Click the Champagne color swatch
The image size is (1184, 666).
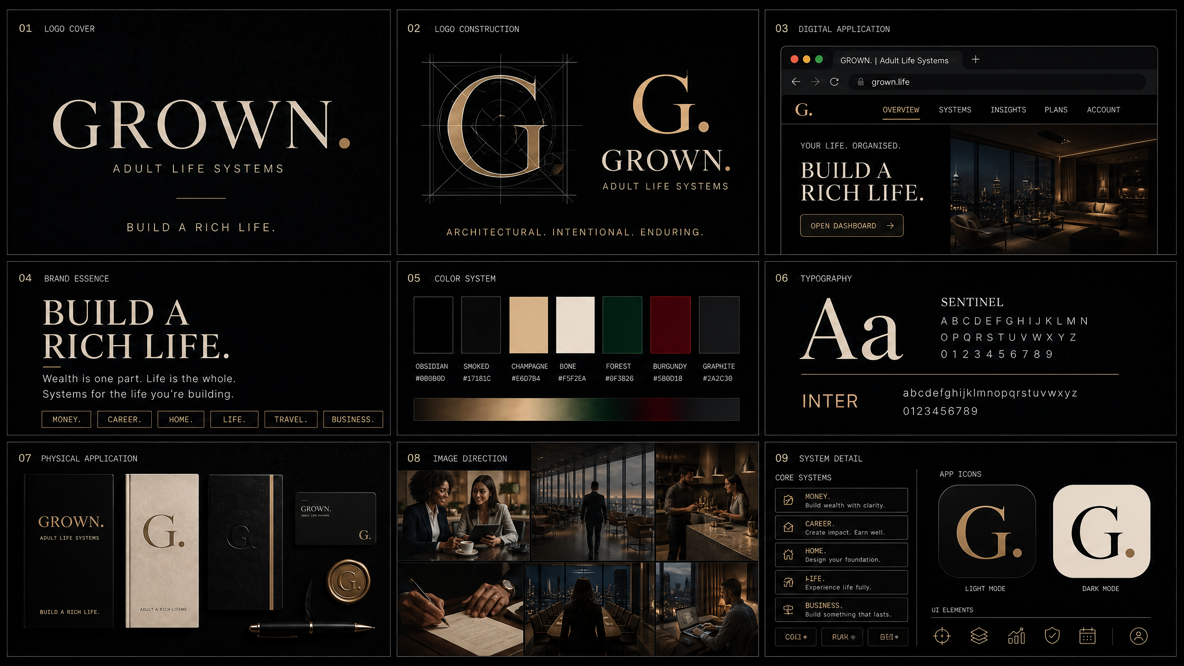pos(529,325)
